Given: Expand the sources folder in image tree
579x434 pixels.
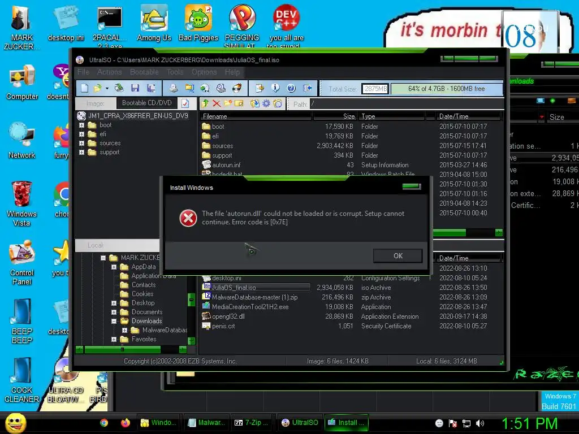Looking at the screenshot, I should [x=81, y=143].
